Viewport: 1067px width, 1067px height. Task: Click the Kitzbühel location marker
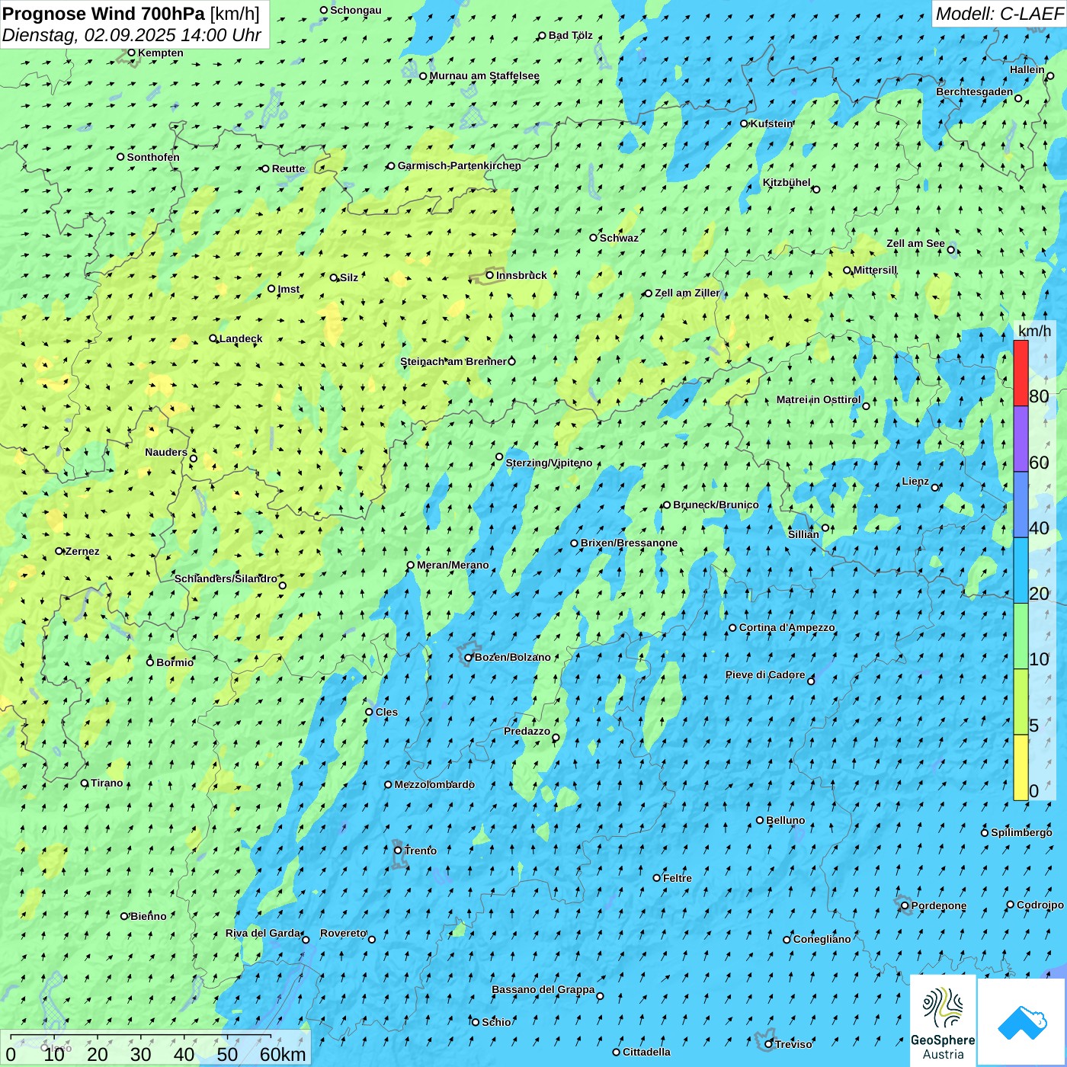click(816, 189)
